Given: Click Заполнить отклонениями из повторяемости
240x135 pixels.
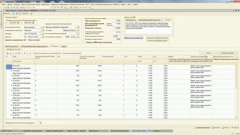Looking at the screenshot, I should point(47,53).
